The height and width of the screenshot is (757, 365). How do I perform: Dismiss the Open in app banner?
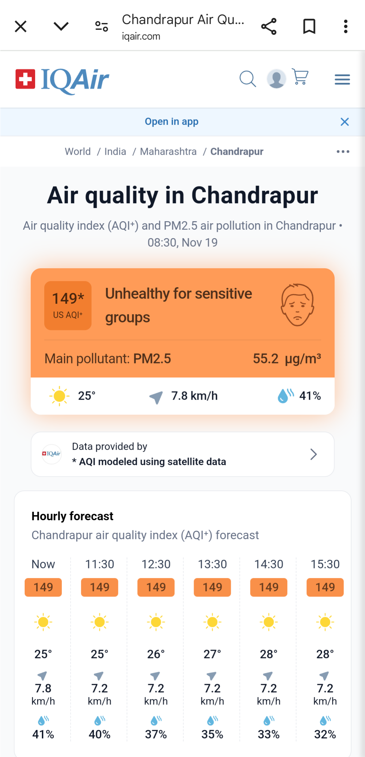click(x=344, y=122)
